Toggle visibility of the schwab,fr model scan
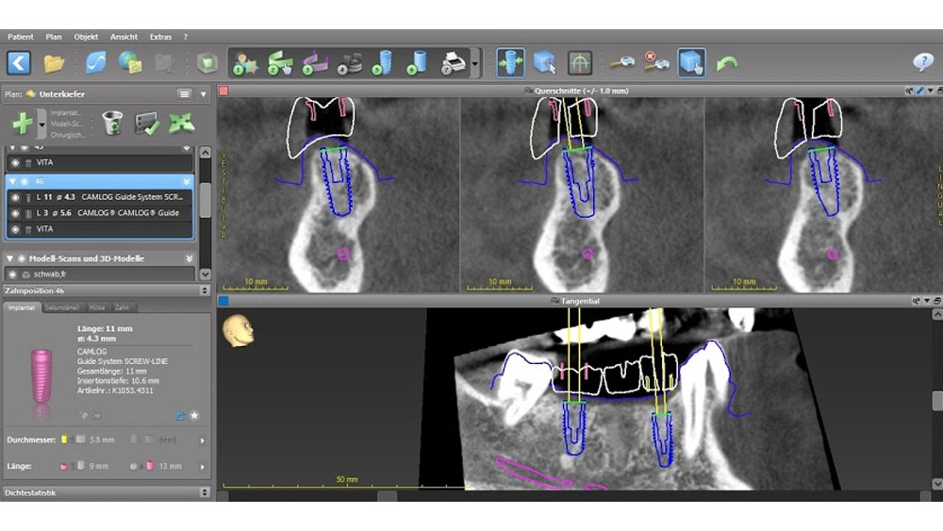This screenshot has height=531, width=943. click(14, 274)
